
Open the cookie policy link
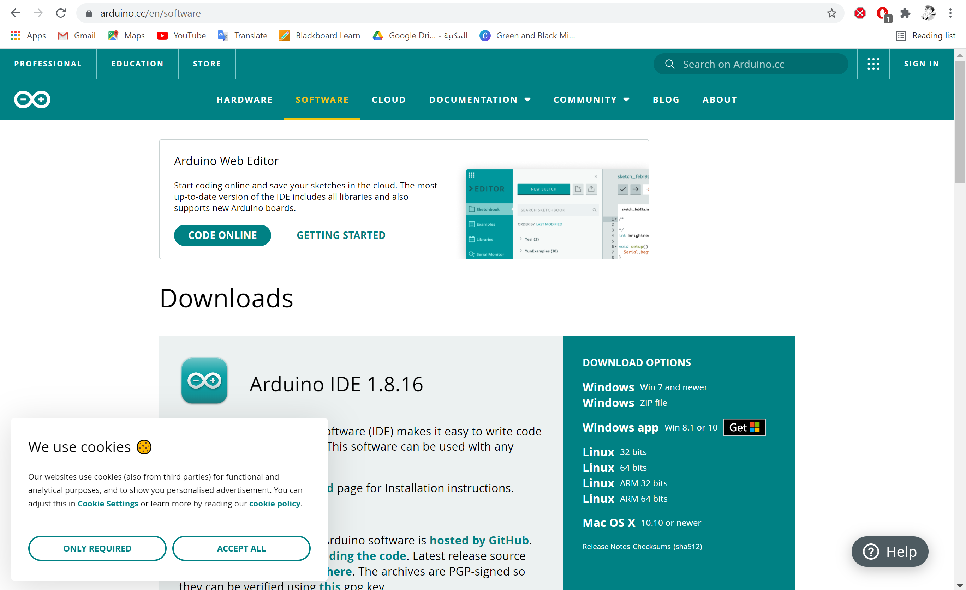275,504
